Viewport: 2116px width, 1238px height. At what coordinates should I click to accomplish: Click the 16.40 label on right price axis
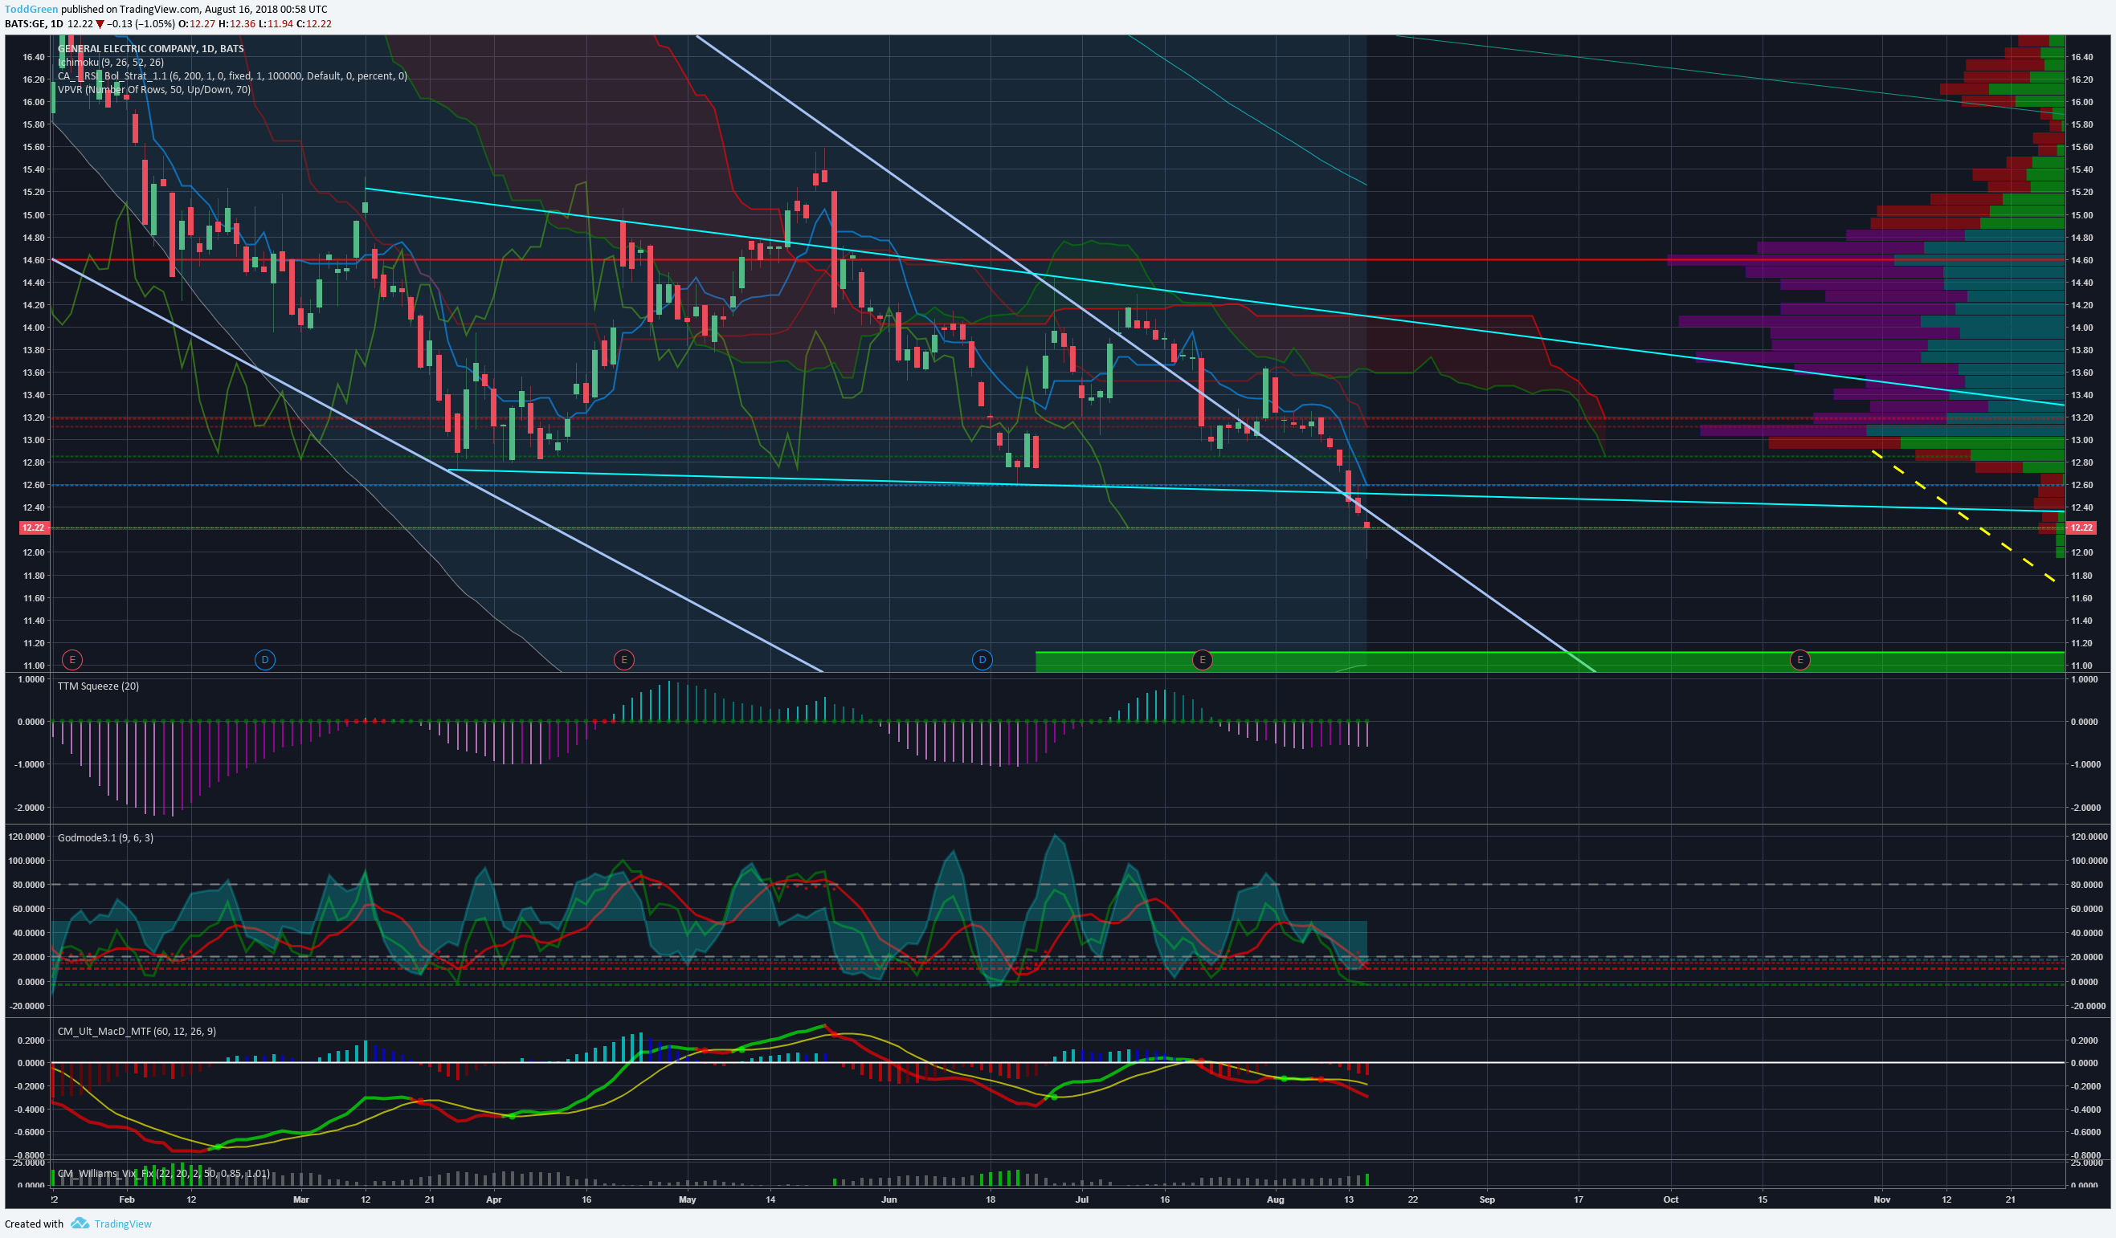(2081, 57)
